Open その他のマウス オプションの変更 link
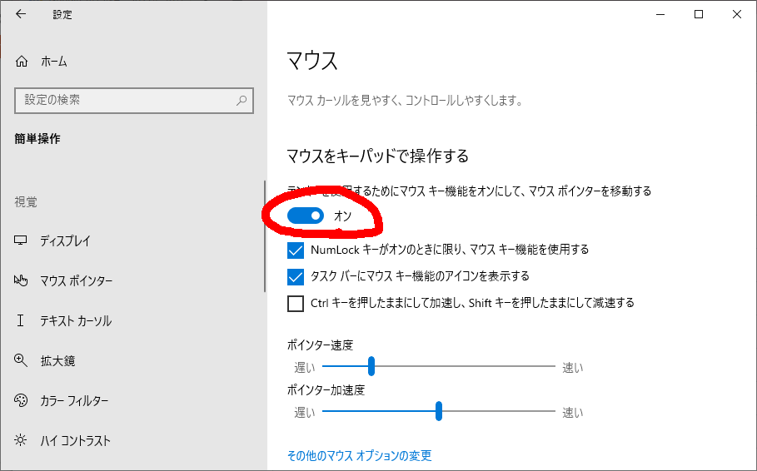The height and width of the screenshot is (471, 757). (x=359, y=456)
